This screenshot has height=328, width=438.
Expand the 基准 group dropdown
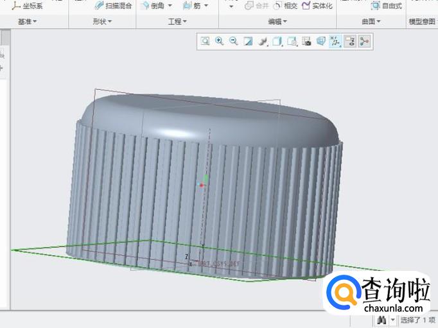[28, 21]
